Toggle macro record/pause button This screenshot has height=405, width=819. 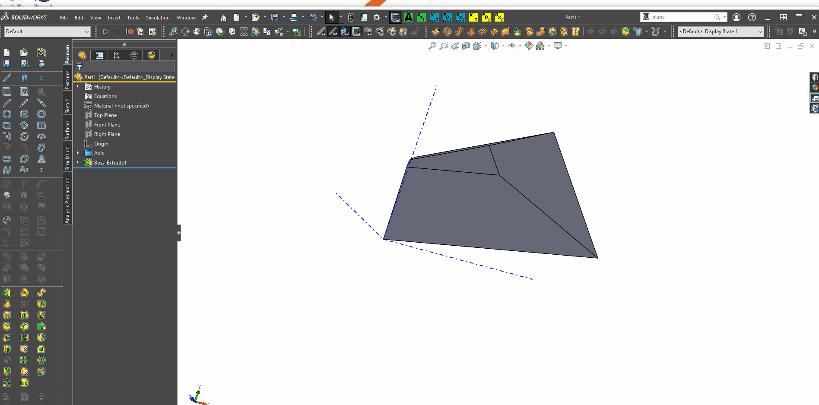tap(129, 32)
